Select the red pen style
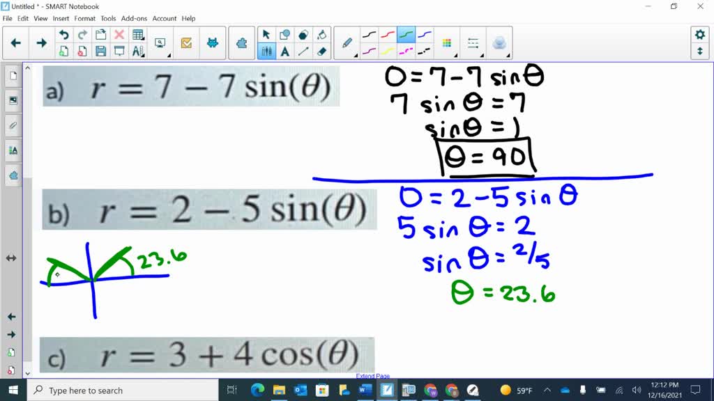The width and height of the screenshot is (714, 401). [x=388, y=35]
